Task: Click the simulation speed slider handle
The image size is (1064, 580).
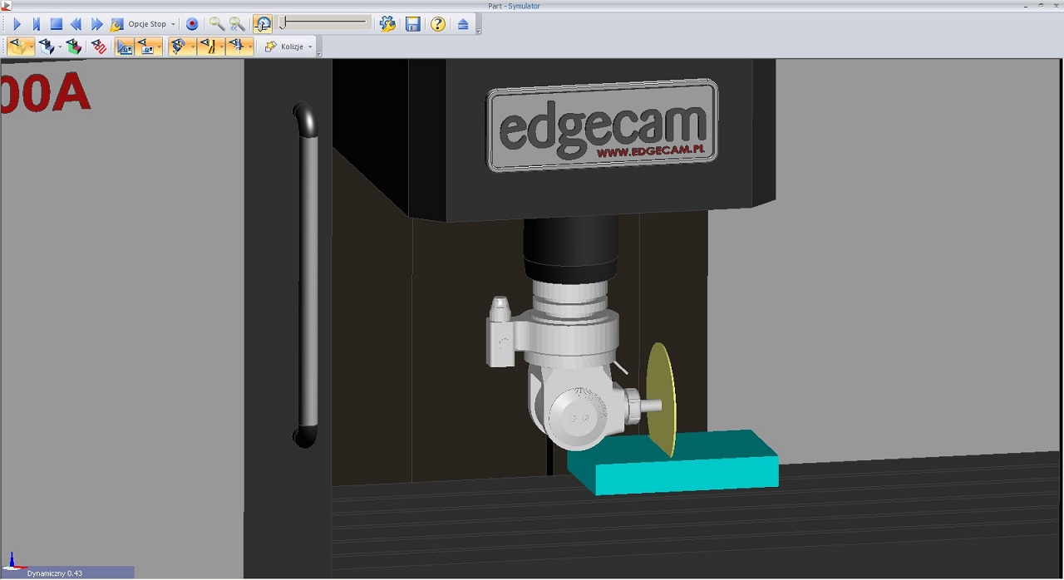Action: tap(283, 22)
